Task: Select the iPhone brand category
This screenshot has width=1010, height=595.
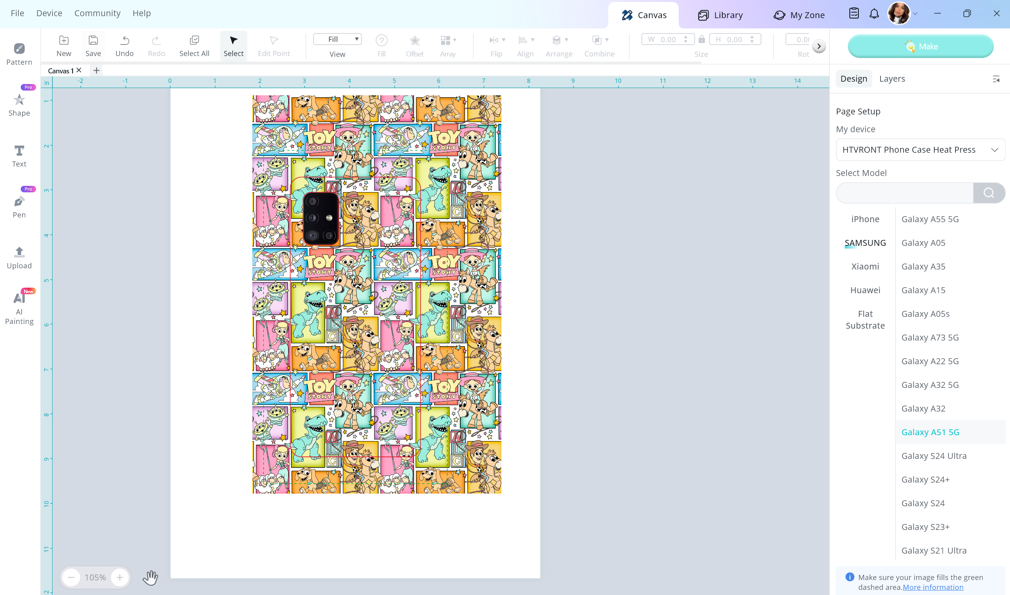Action: coord(865,219)
